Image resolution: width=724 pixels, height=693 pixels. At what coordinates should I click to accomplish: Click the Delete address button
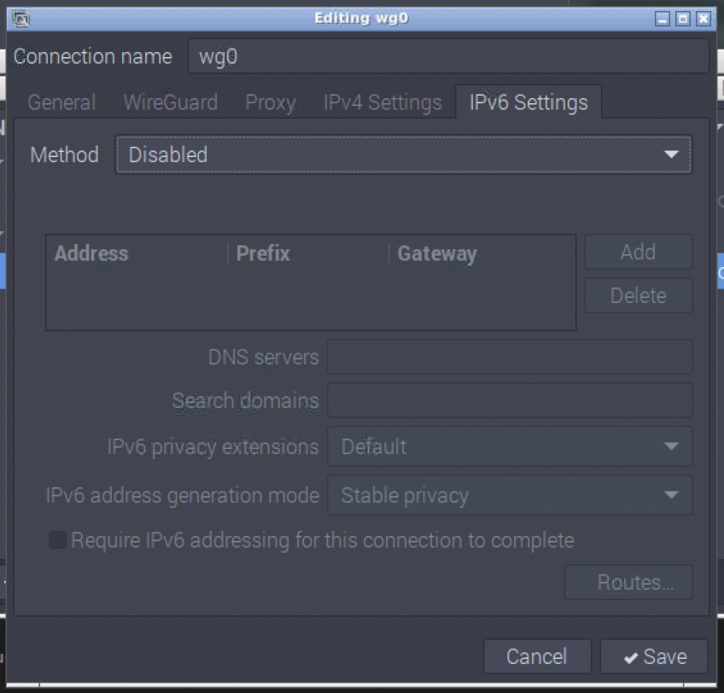click(x=638, y=295)
